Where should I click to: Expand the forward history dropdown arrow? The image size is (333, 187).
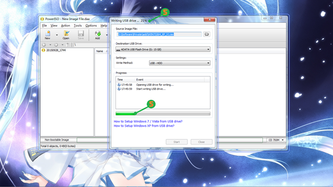click(62, 45)
